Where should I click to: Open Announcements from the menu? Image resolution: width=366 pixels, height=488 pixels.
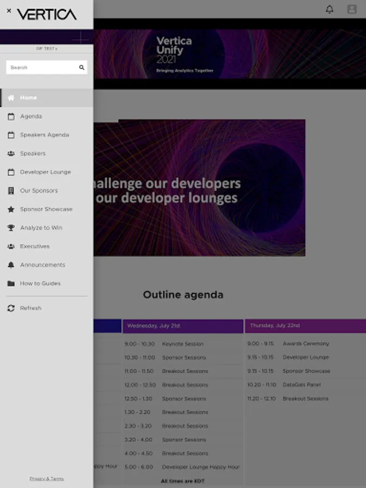tap(47, 265)
